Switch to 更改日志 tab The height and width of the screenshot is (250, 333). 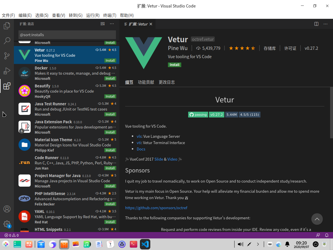click(x=167, y=82)
